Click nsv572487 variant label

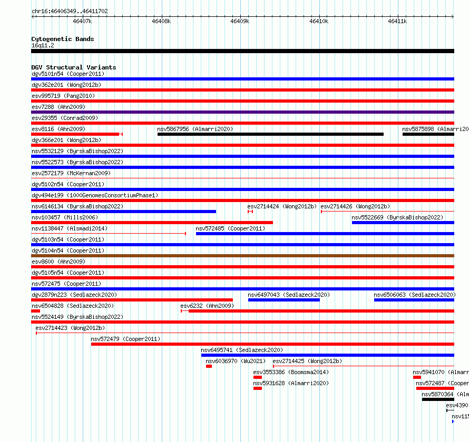pyautogui.click(x=442, y=383)
